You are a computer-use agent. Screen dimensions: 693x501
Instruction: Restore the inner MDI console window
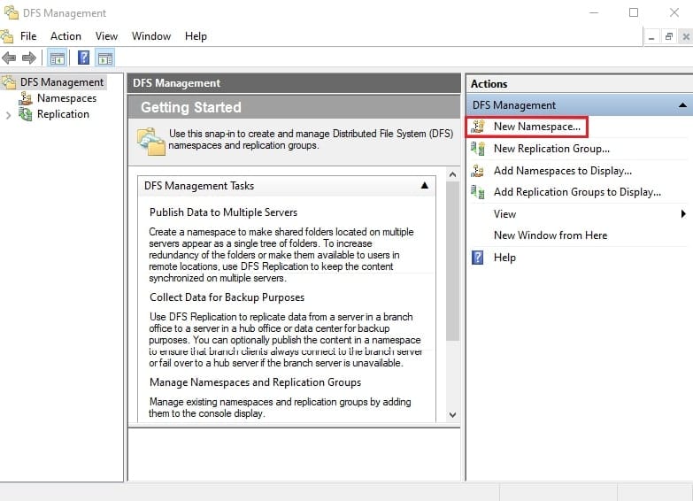[669, 36]
